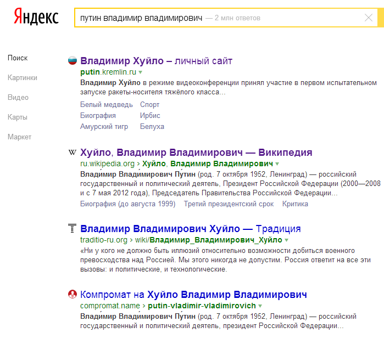Image resolution: width=384 pixels, height=344 pixels.
Task: Open the Белый медведь sitelink
Action: point(106,104)
